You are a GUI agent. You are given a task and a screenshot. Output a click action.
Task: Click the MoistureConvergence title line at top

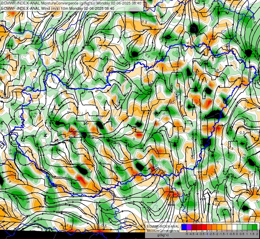[71, 3]
